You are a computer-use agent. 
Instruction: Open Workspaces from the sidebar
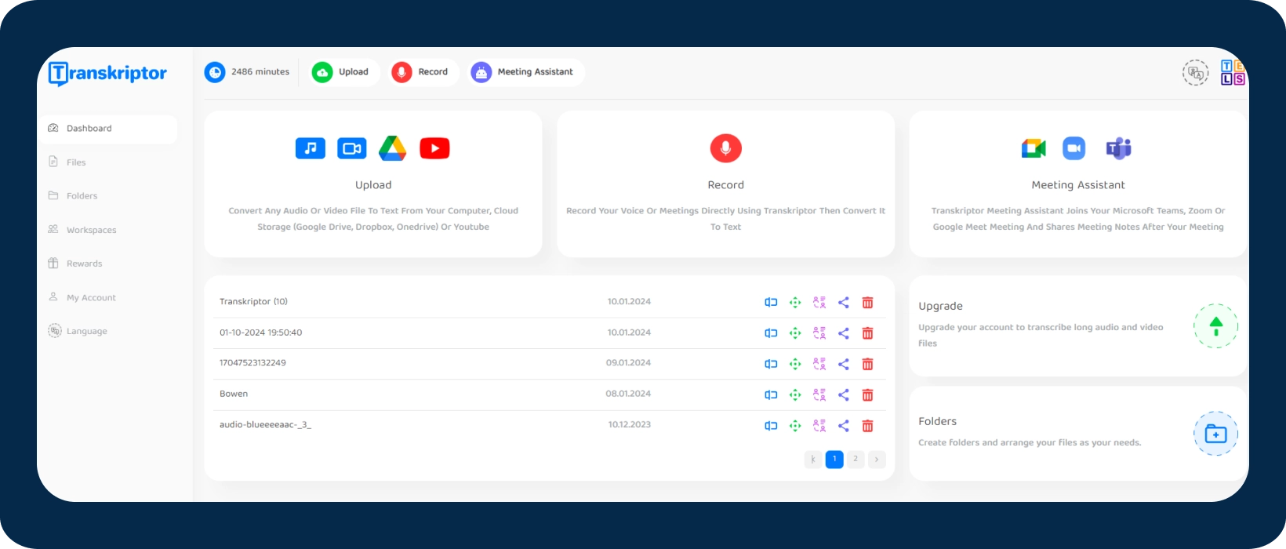[x=91, y=230]
